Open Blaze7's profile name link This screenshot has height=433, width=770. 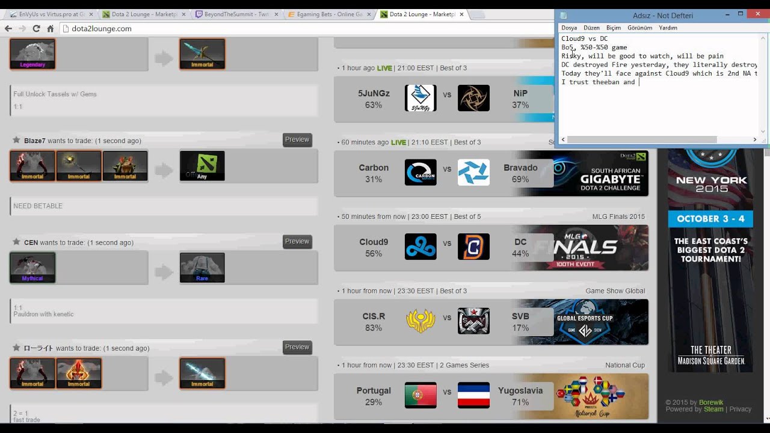(35, 141)
